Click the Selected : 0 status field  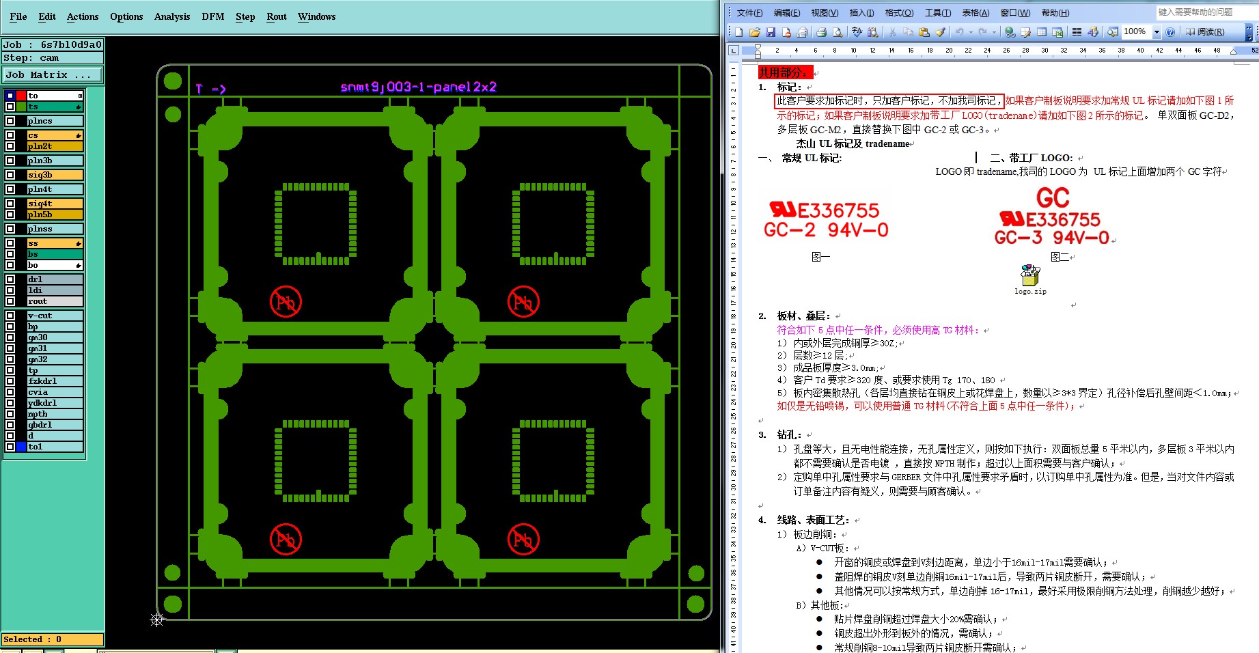tap(53, 639)
